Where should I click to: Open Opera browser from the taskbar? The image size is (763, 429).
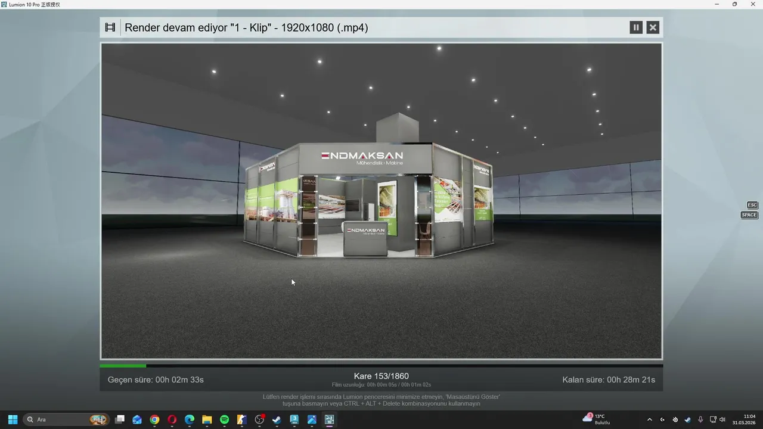pyautogui.click(x=172, y=419)
